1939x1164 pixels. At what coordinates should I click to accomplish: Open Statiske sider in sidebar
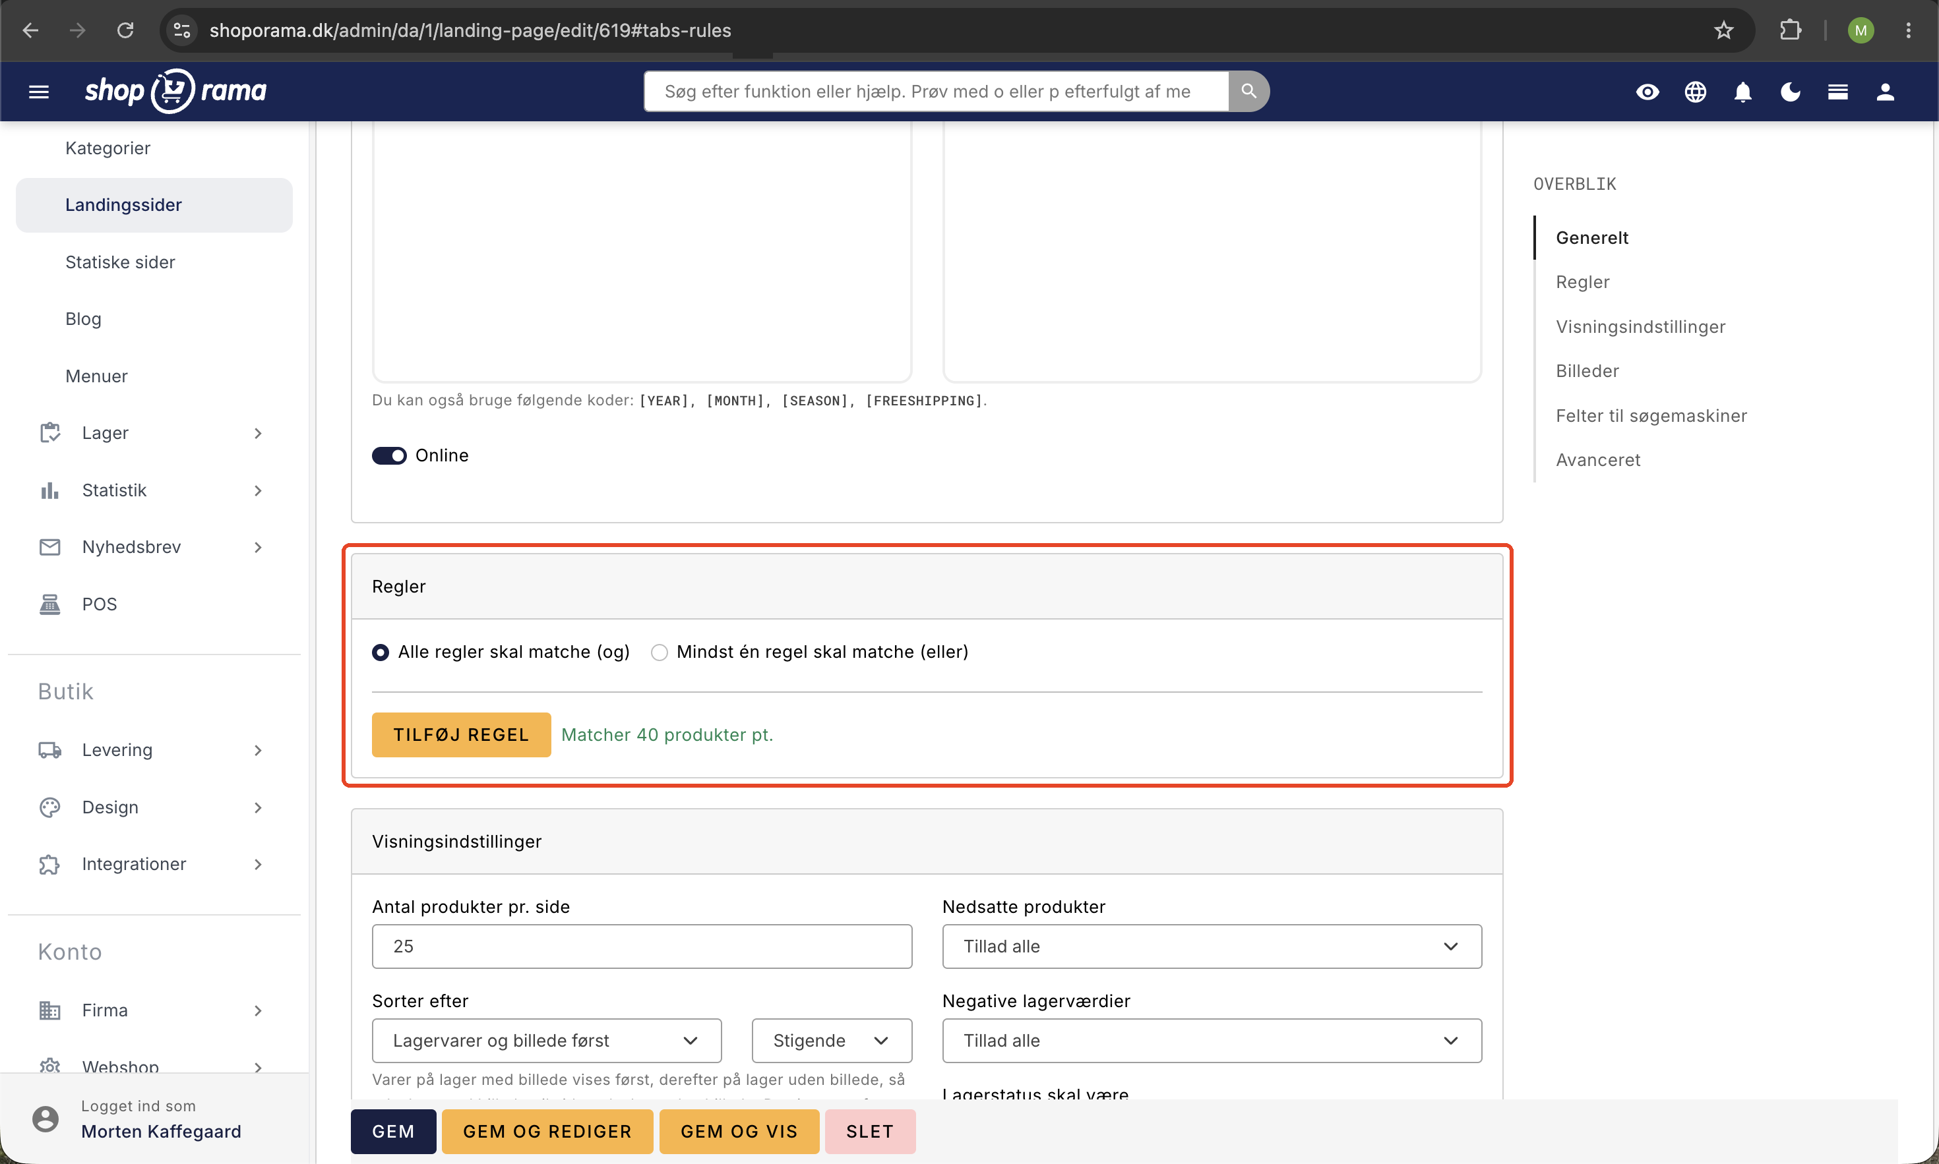click(x=120, y=262)
